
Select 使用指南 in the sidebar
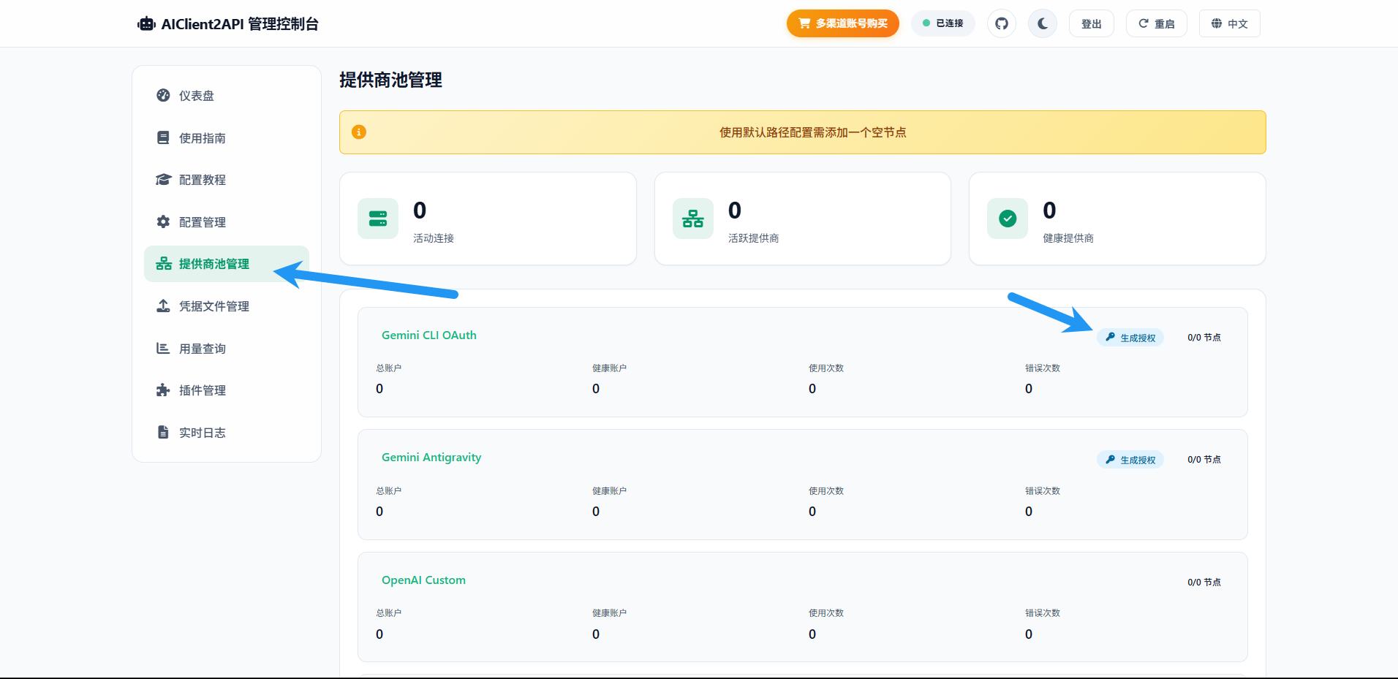tap(202, 138)
